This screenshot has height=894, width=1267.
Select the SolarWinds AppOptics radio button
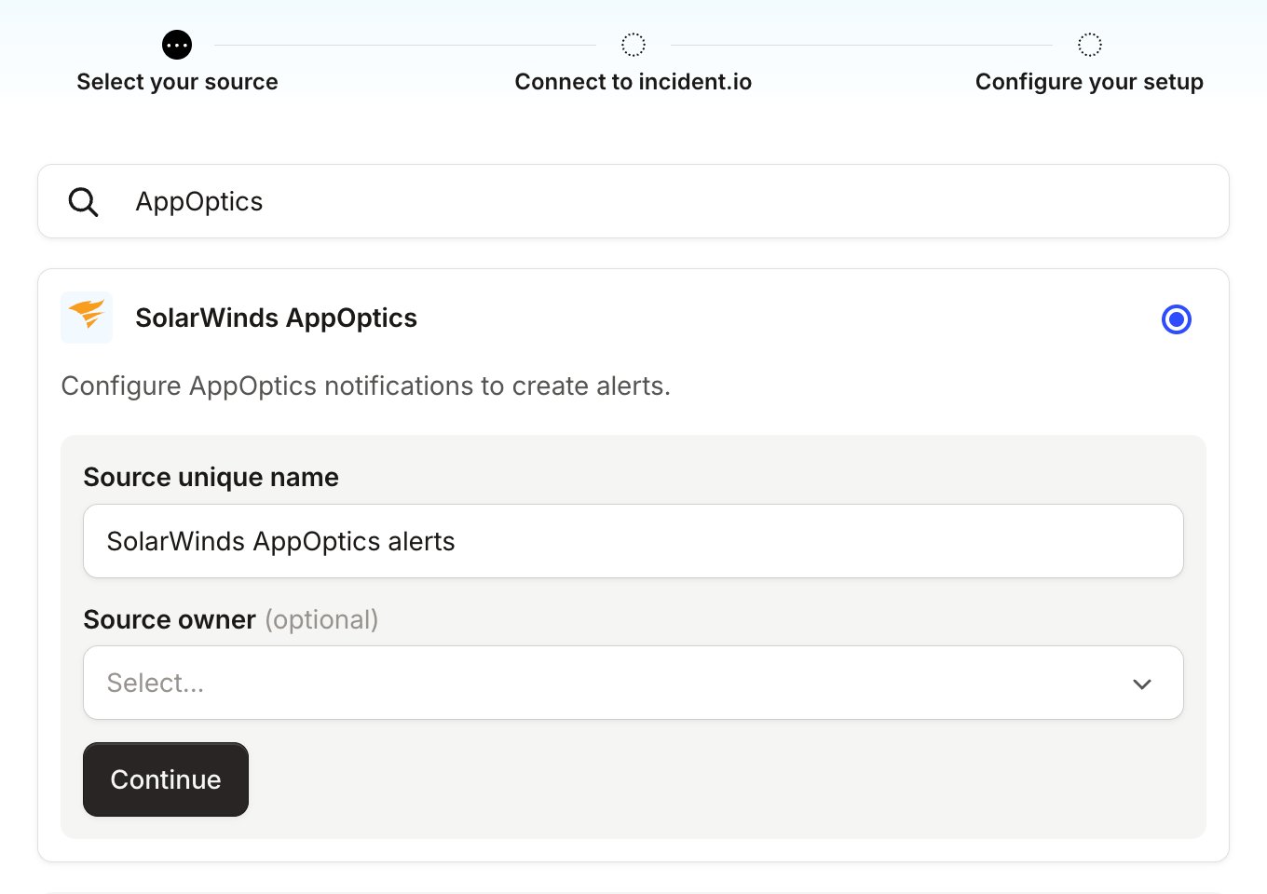click(x=1177, y=319)
